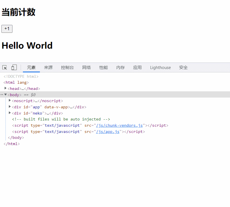Open the /js/chunk-vendors.js source link
This screenshot has width=230, height=207.
tap(119, 126)
